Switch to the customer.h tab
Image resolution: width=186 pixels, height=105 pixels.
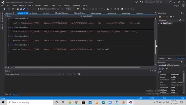[112, 13]
